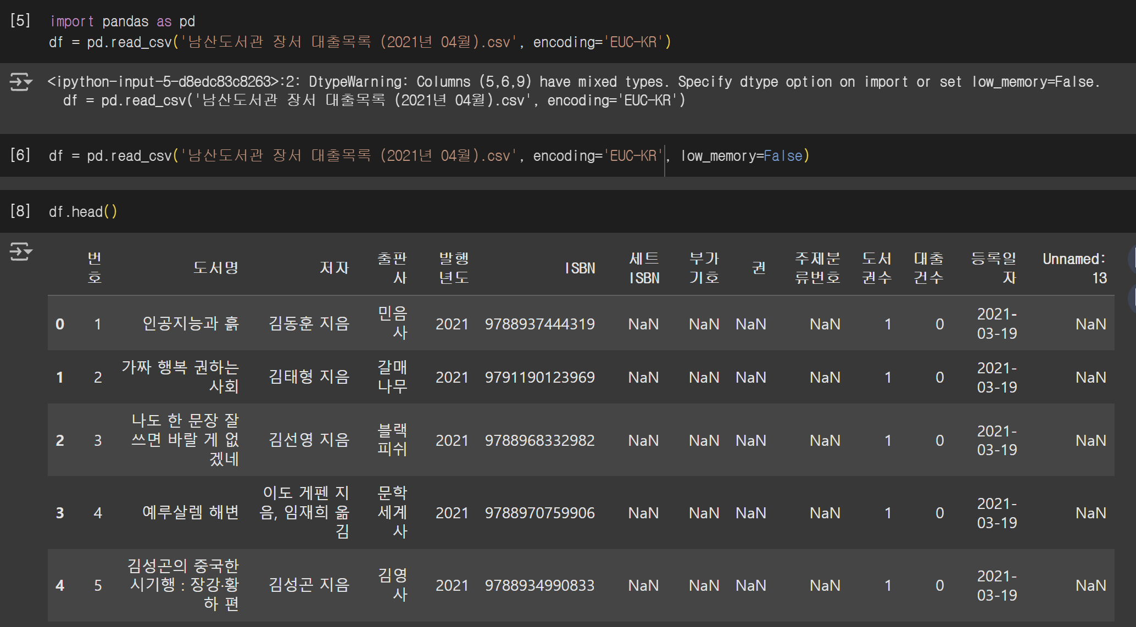The height and width of the screenshot is (627, 1136).
Task: Click publisher '갈매나무'
Action: pos(392,377)
